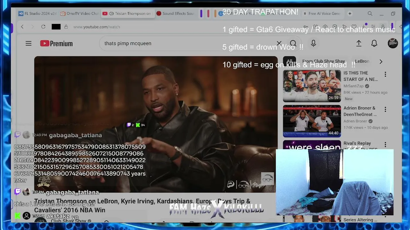Open the browser tab search magnifier
This screenshot has height=230, width=410.
370,14
